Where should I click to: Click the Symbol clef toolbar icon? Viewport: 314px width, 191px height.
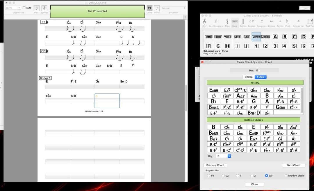click(x=44, y=8)
